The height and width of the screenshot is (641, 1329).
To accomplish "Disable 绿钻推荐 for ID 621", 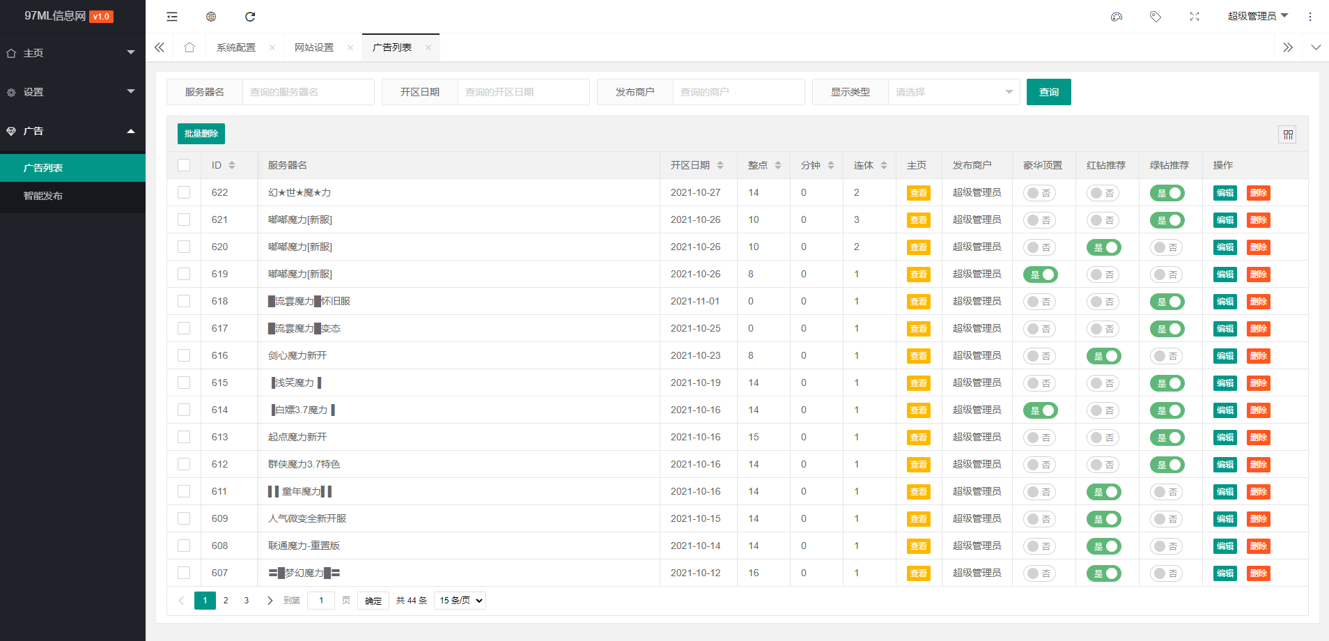I will (x=1168, y=219).
